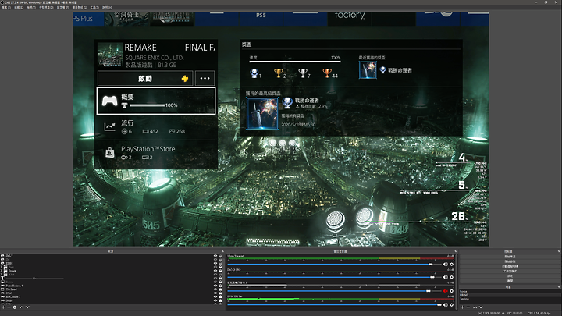Toggle lock for Dream group
Screen dimensions: 562x316
(220, 271)
